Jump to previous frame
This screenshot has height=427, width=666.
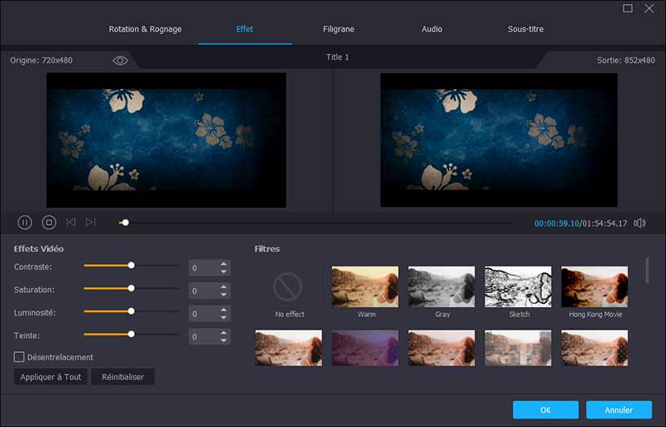tap(71, 222)
